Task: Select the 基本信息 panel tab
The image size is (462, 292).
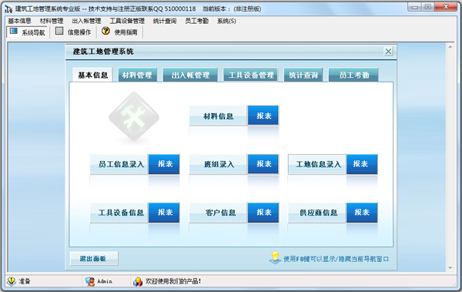Action: pyautogui.click(x=93, y=76)
